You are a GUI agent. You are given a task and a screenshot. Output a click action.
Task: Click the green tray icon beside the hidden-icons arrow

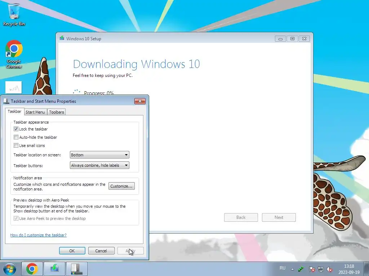pos(301,269)
